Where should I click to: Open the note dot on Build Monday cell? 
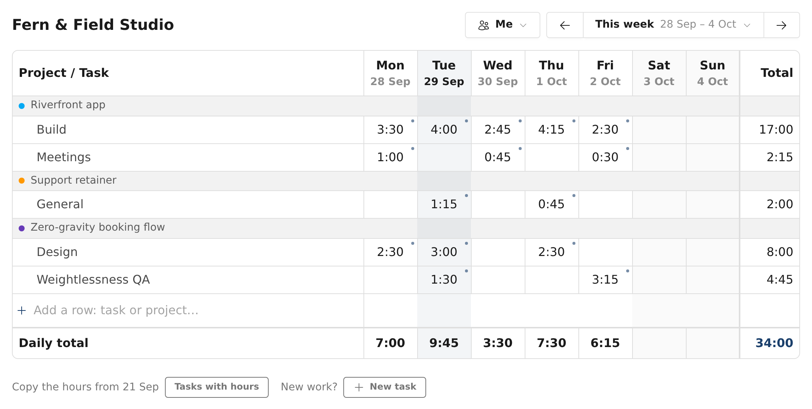pyautogui.click(x=413, y=121)
